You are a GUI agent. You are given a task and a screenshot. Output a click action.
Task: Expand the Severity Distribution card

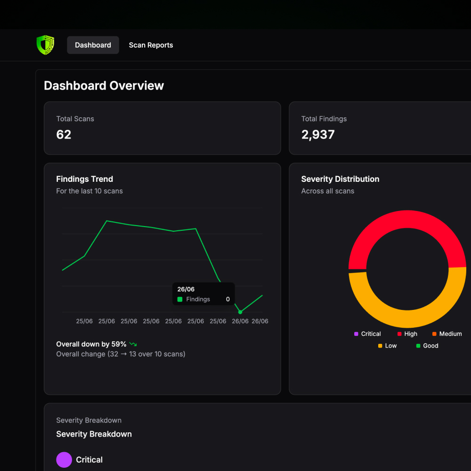pos(340,179)
